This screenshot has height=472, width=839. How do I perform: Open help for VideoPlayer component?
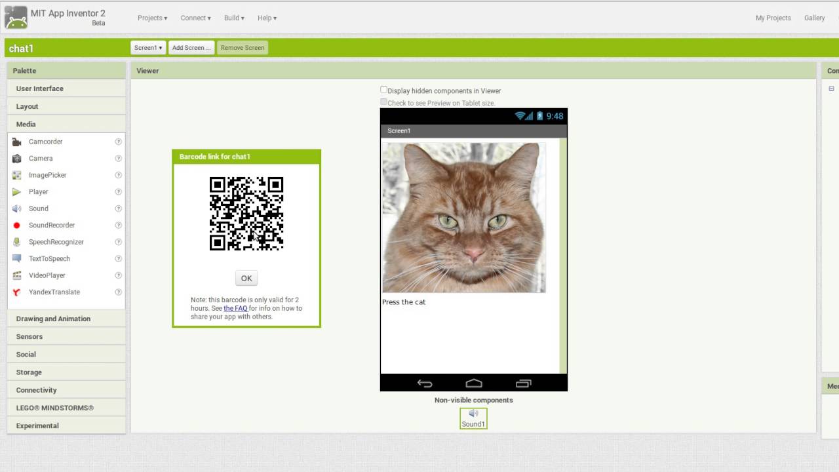tap(119, 275)
